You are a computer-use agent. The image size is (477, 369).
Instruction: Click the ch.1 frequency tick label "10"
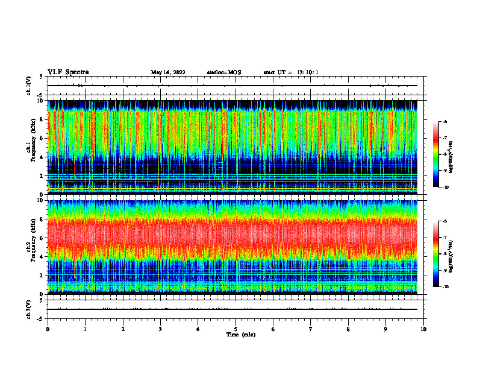click(40, 101)
